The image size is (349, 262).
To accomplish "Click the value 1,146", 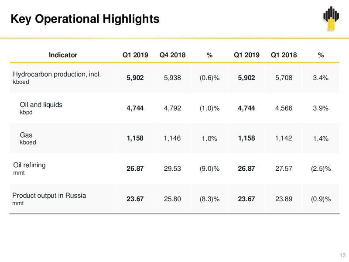I will (x=172, y=138).
